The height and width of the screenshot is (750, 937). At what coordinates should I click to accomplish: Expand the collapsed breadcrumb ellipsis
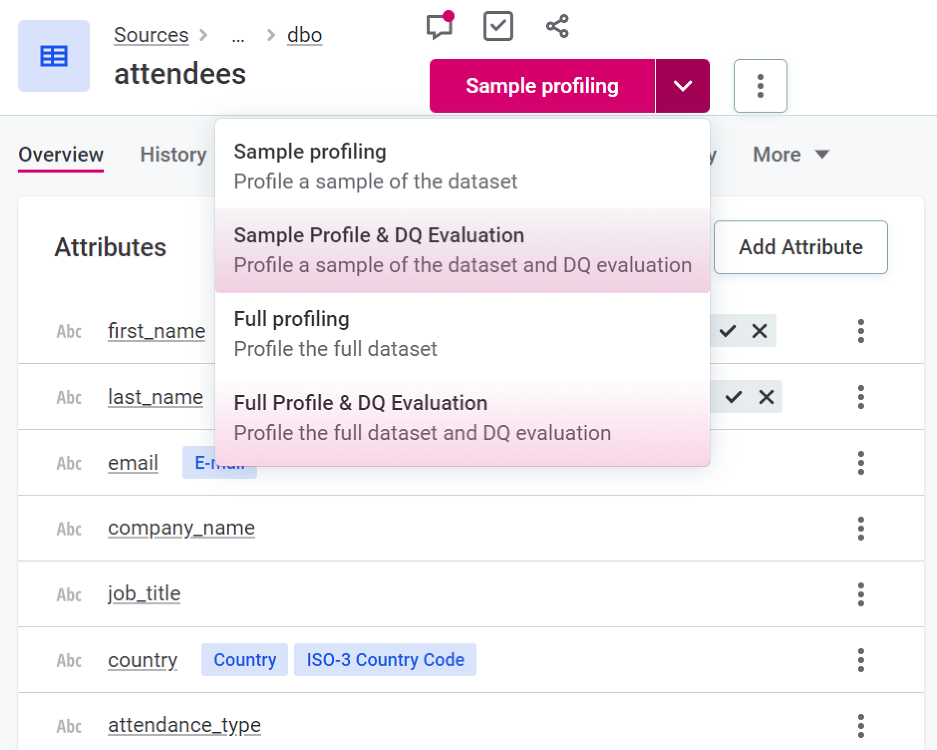(x=238, y=36)
